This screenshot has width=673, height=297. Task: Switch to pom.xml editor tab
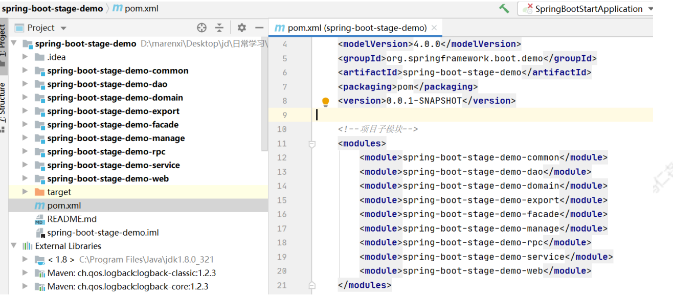[351, 28]
